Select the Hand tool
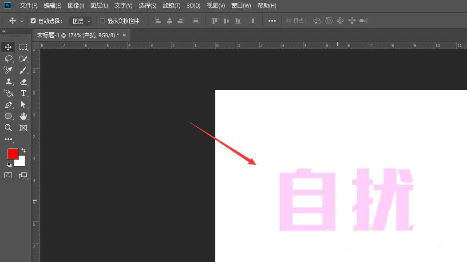Screen dimensions: 467x262 pyautogui.click(x=23, y=116)
